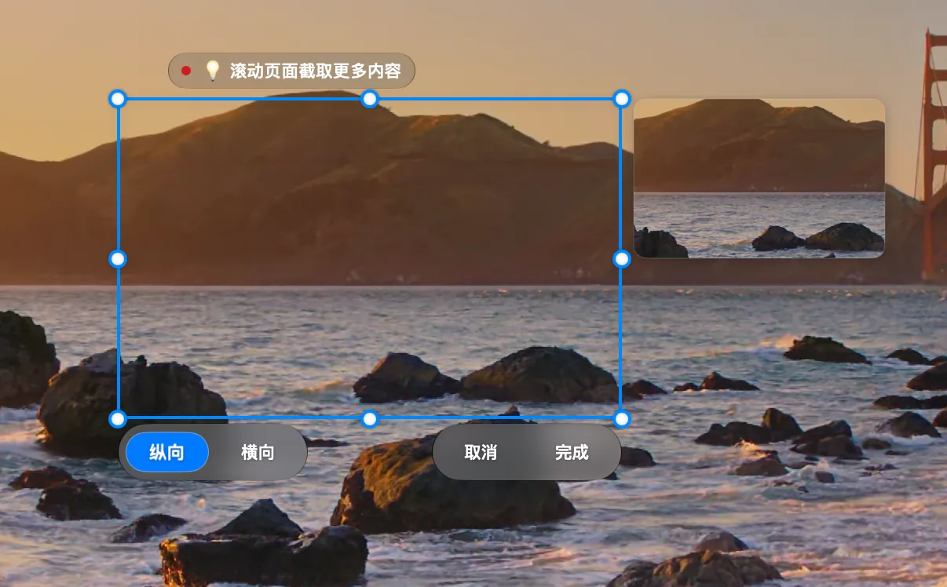Click the red recording indicator dot

pyautogui.click(x=186, y=71)
